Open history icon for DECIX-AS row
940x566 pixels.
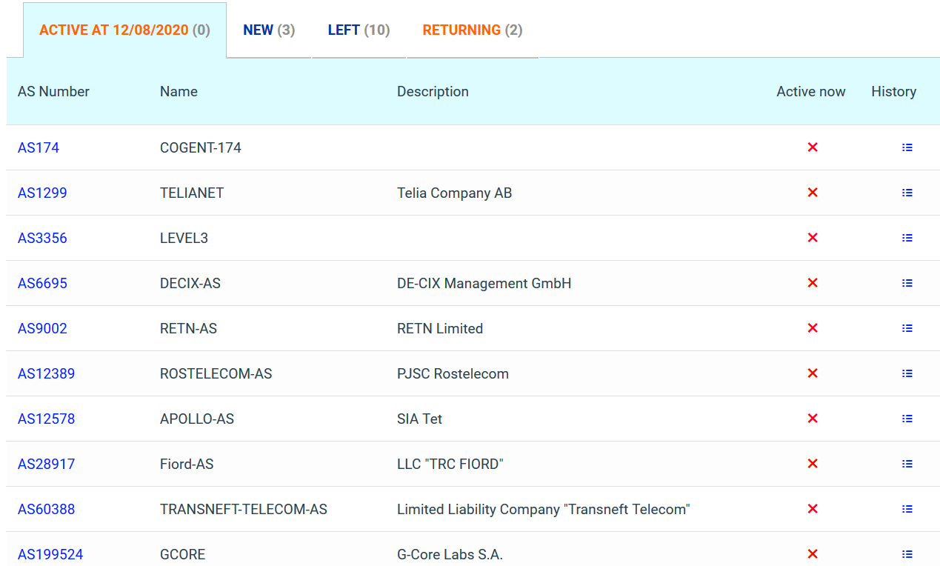coord(907,283)
